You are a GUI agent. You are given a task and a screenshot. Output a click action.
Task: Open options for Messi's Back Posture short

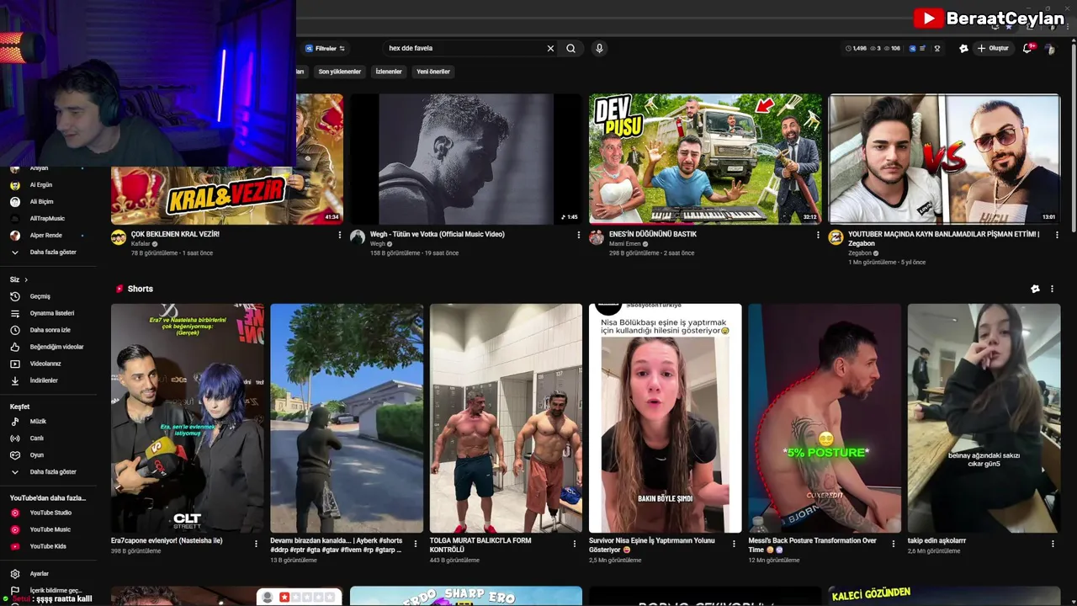[894, 544]
